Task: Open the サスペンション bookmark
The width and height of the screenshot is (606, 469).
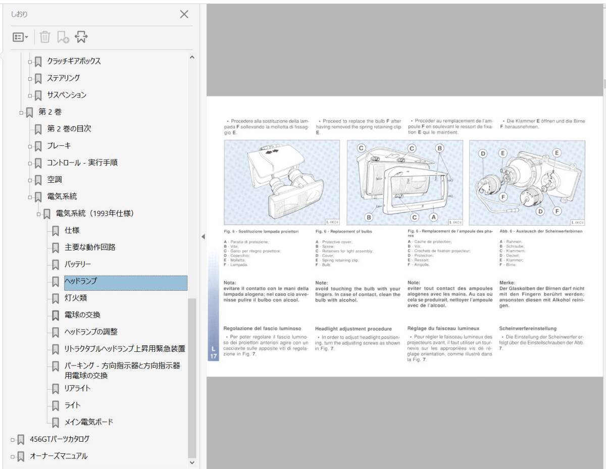Action: point(67,95)
